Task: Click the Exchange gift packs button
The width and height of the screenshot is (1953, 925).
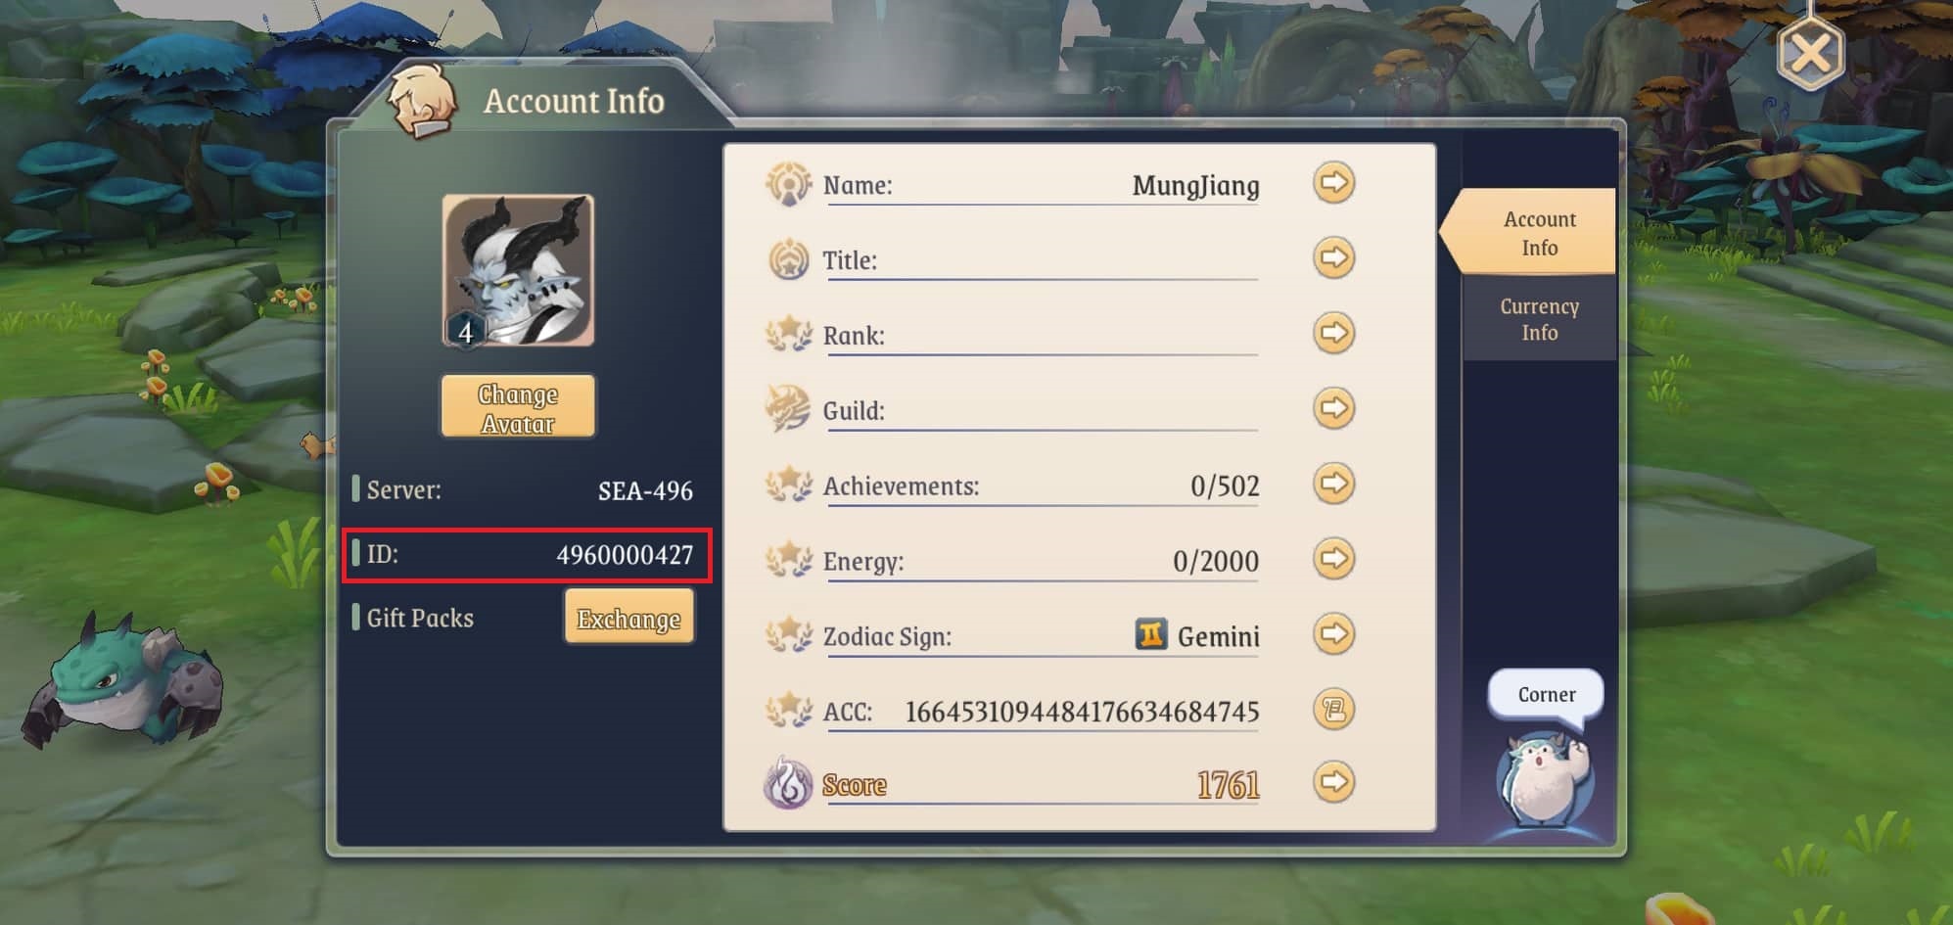Action: (x=628, y=618)
